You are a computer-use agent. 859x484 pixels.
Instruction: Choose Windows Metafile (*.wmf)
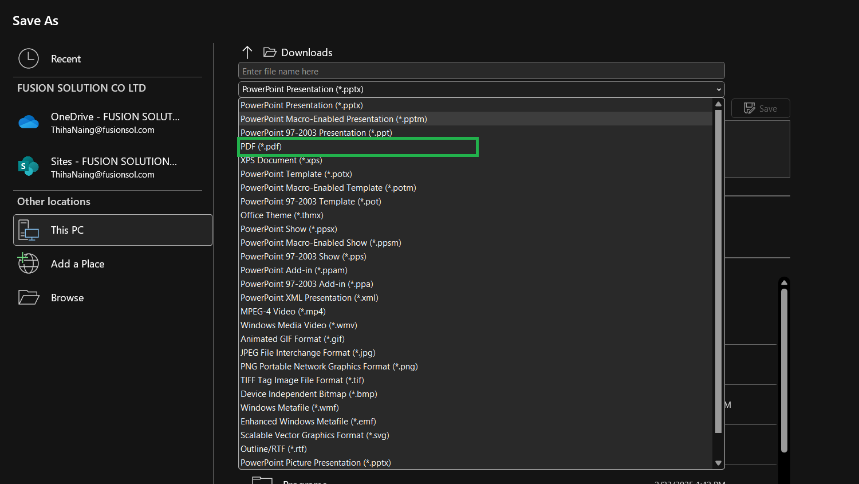click(x=476, y=408)
